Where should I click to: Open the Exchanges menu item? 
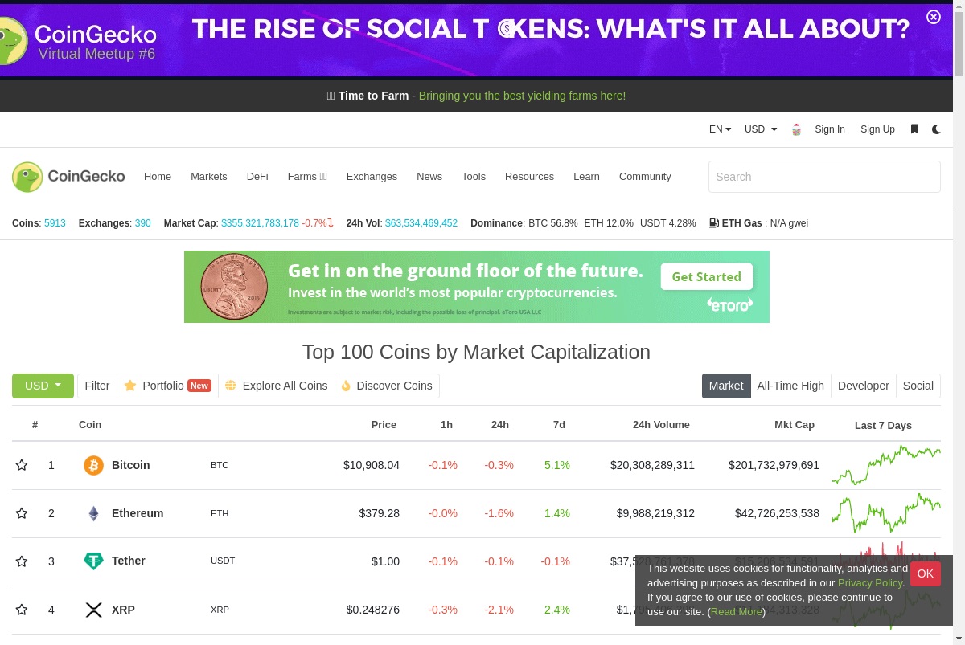pos(372,177)
